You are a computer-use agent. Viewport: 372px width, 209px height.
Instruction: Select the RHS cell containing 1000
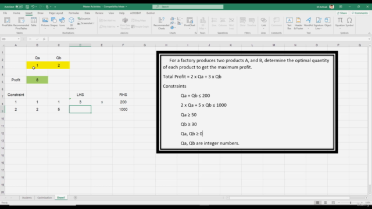[123, 110]
